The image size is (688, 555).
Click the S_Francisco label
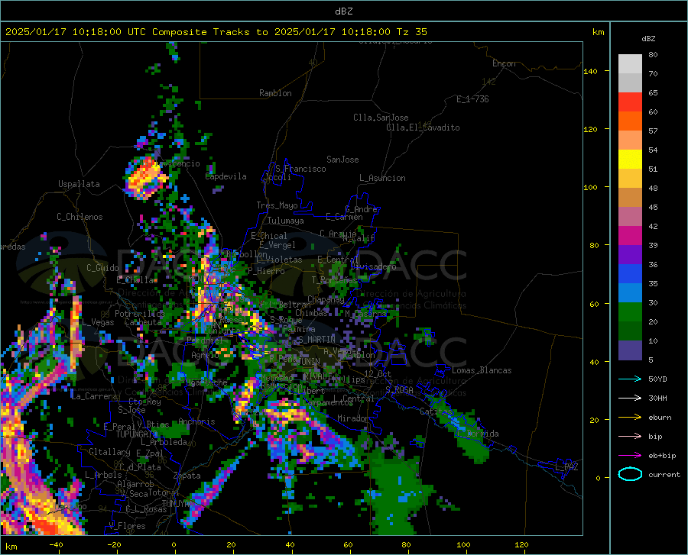300,169
